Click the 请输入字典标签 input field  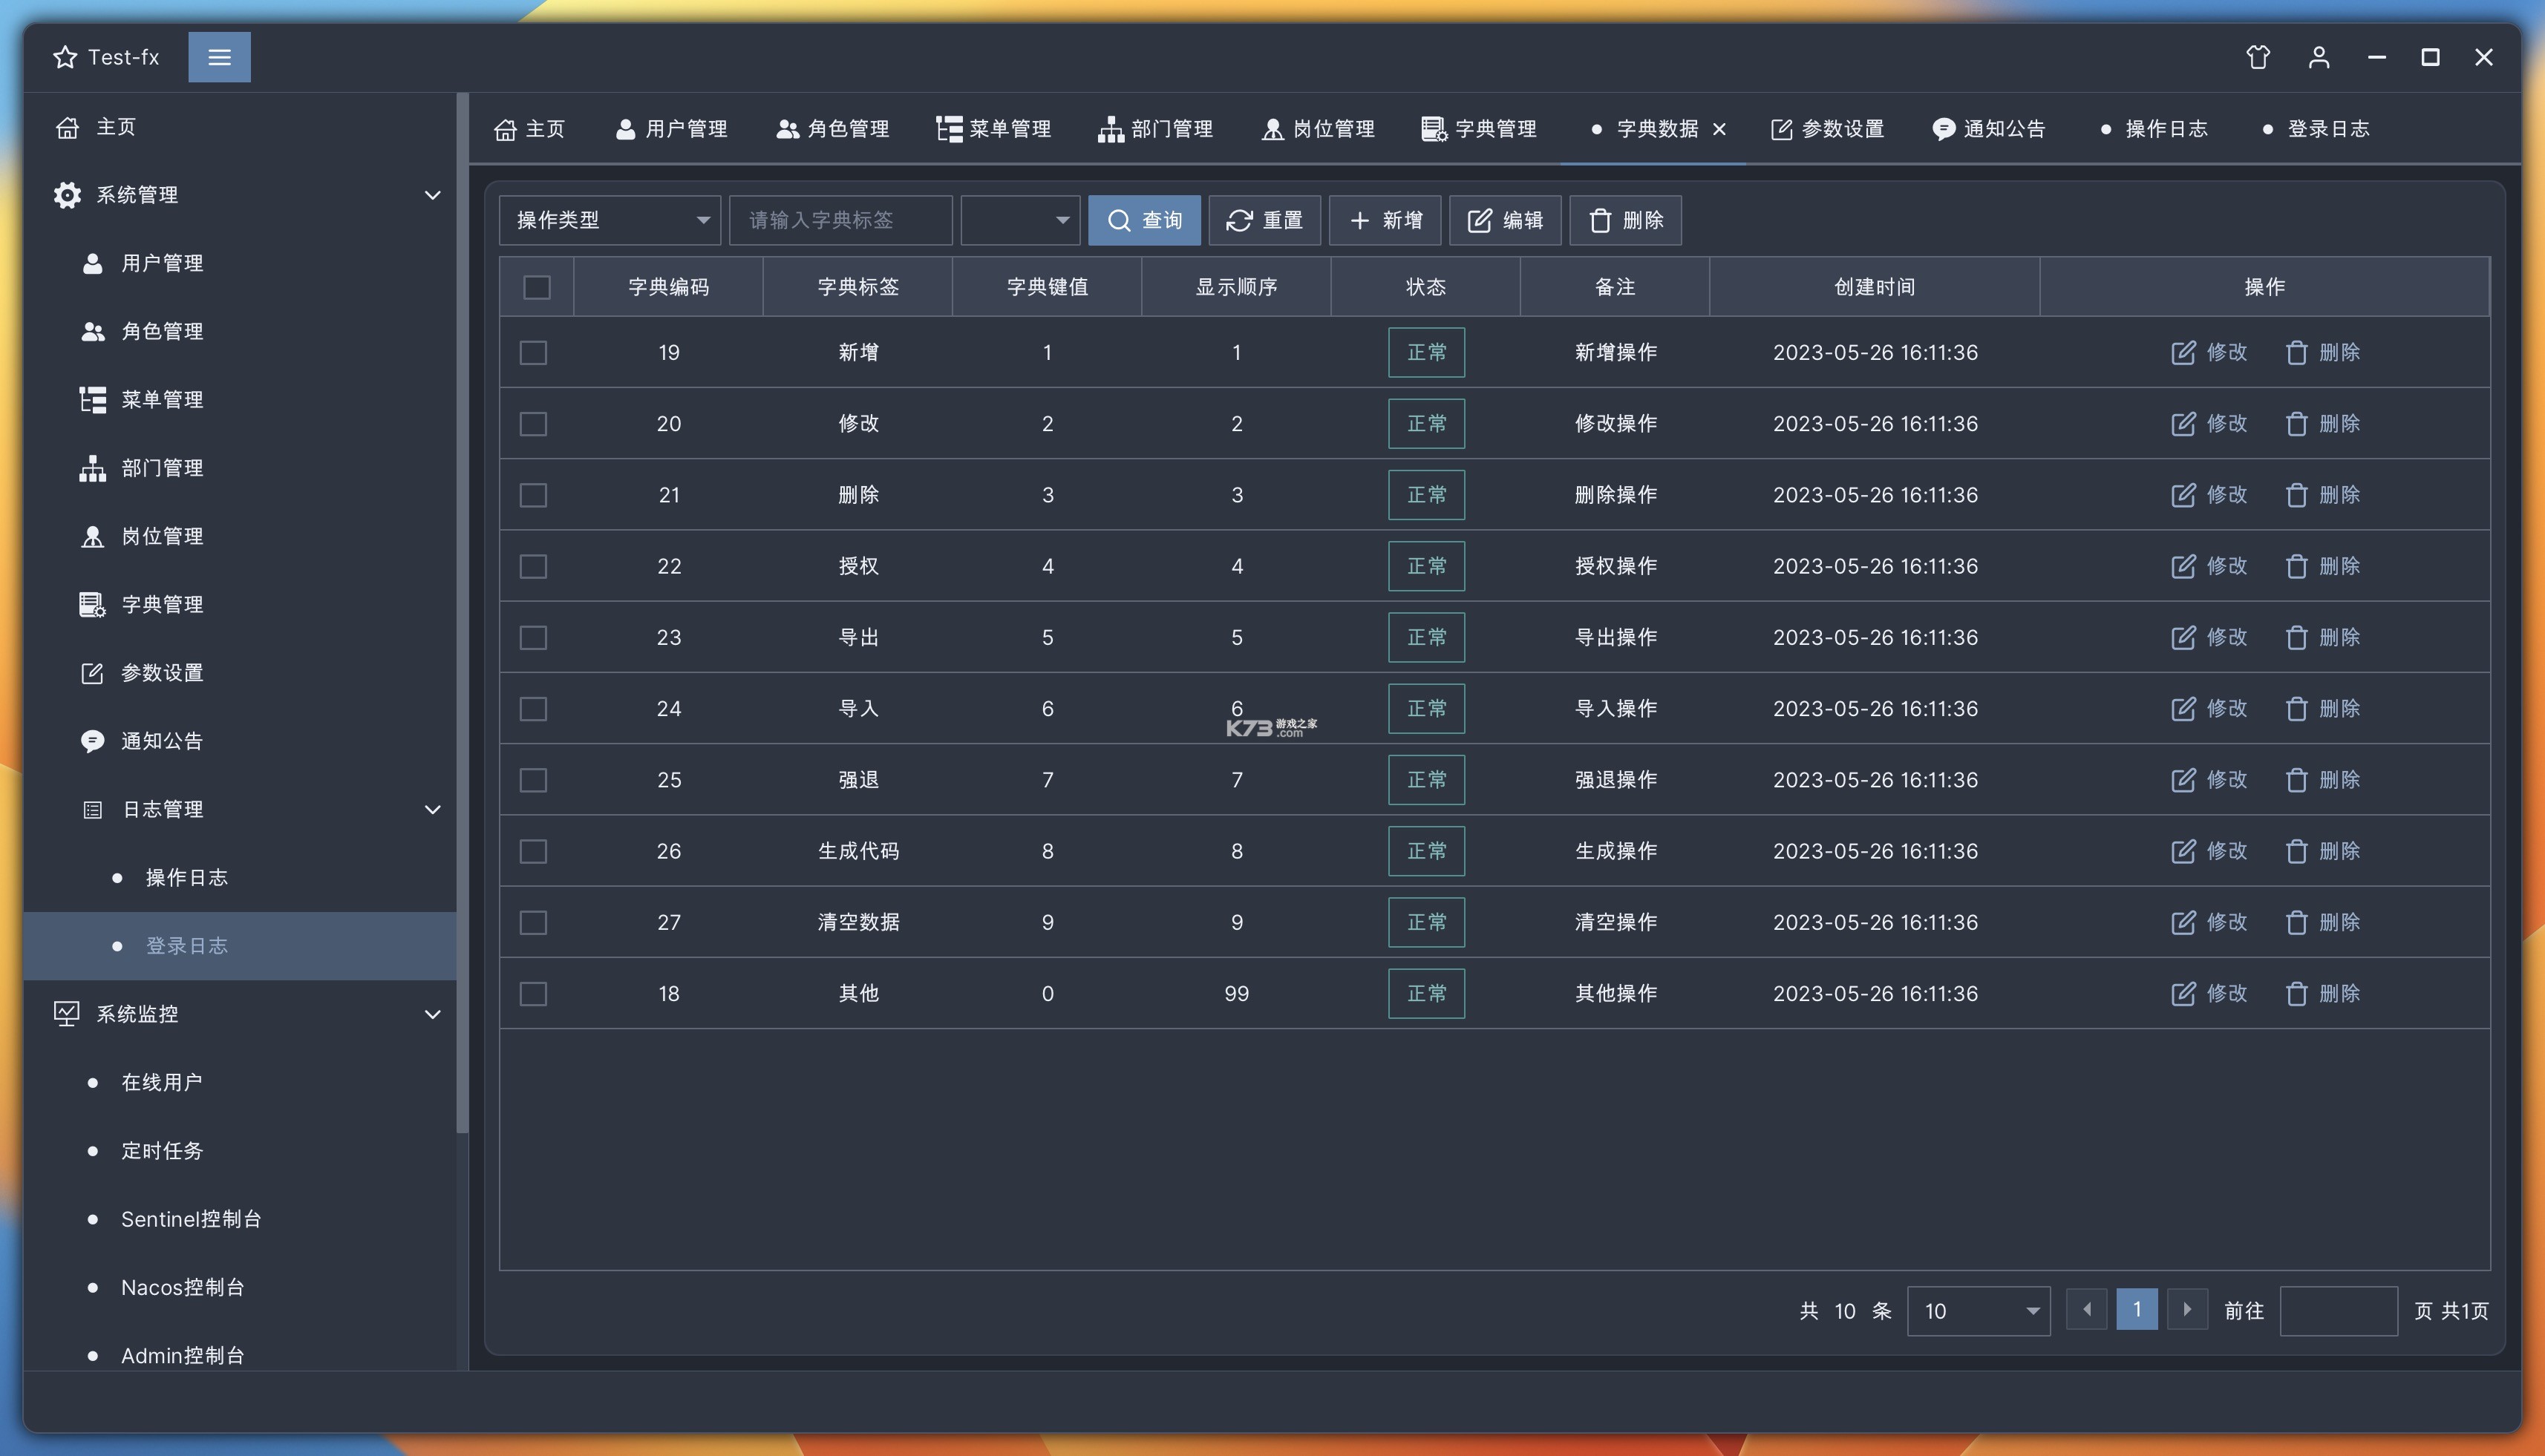coord(840,220)
